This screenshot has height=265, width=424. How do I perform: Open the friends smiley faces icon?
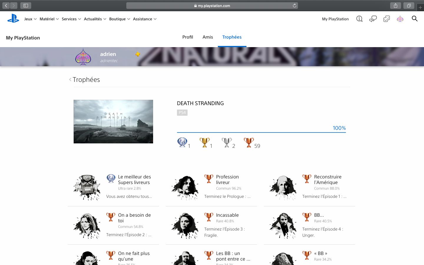(386, 19)
